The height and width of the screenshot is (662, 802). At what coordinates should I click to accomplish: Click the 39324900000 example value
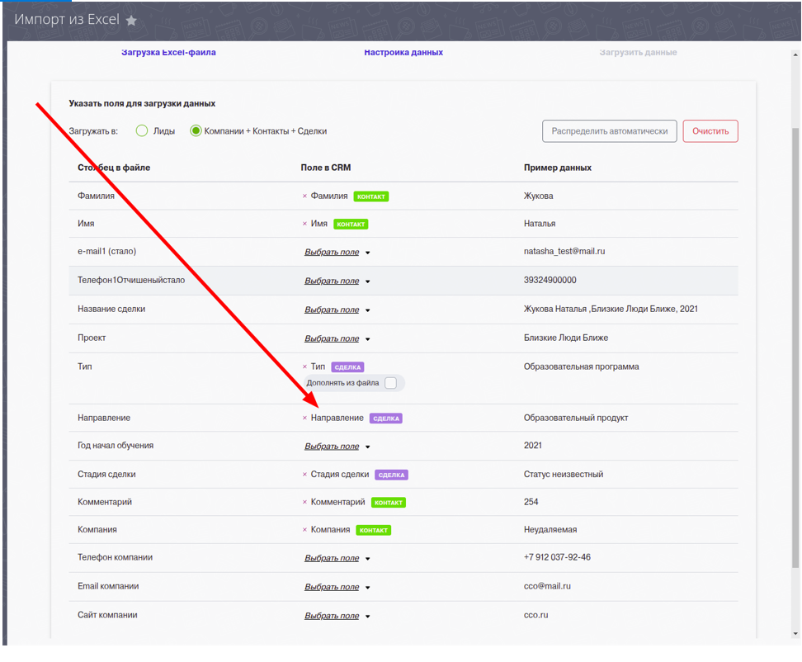pyautogui.click(x=550, y=280)
